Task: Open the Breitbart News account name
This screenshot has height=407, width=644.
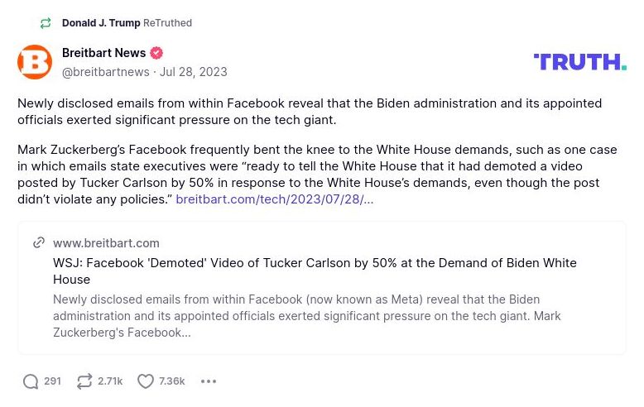Action: pyautogui.click(x=103, y=53)
